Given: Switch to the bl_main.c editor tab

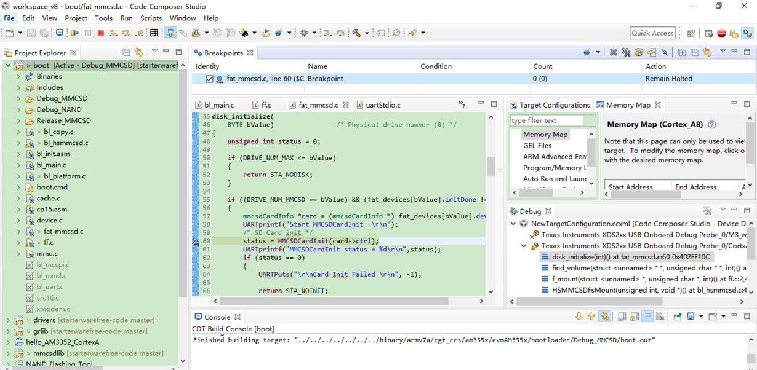Looking at the screenshot, I should [x=218, y=105].
